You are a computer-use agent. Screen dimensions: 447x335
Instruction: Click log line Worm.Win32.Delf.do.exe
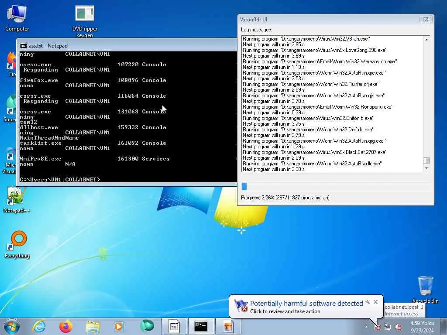309,130
